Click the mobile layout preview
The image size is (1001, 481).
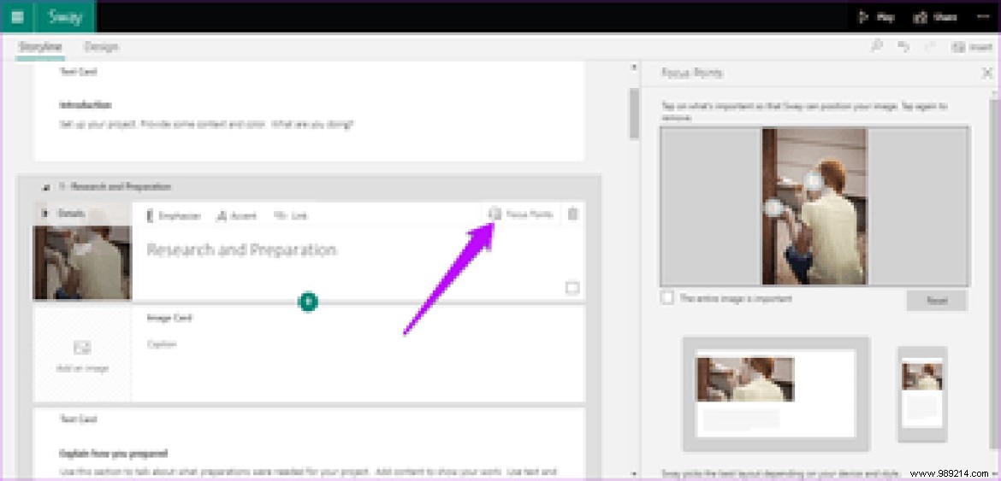tap(921, 394)
